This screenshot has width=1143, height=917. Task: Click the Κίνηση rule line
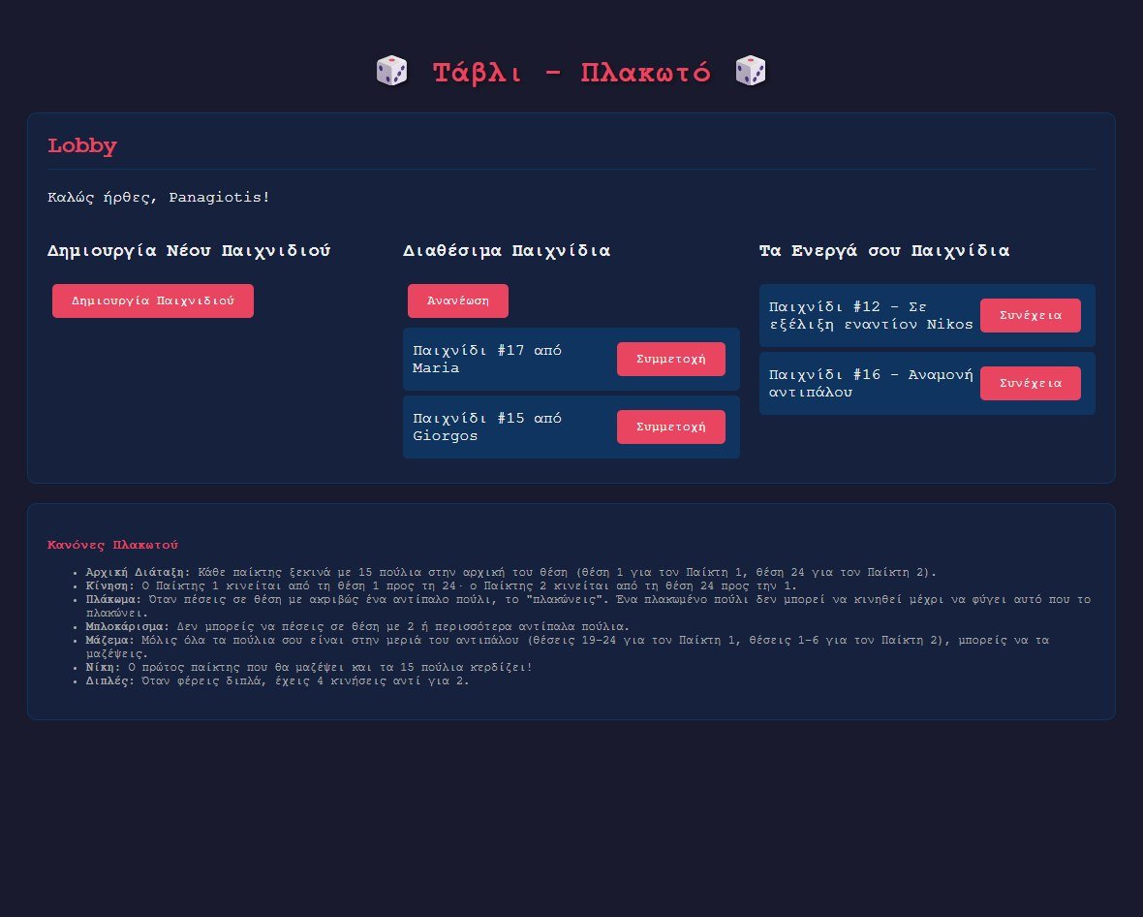pyautogui.click(x=442, y=585)
